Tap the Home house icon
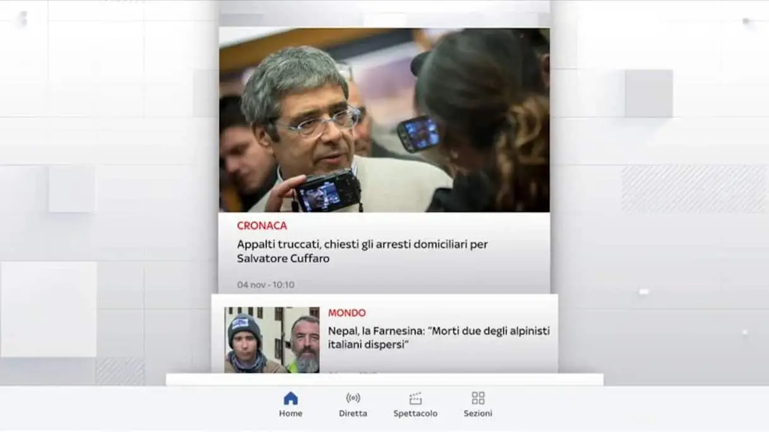The width and height of the screenshot is (769, 432). click(x=290, y=399)
